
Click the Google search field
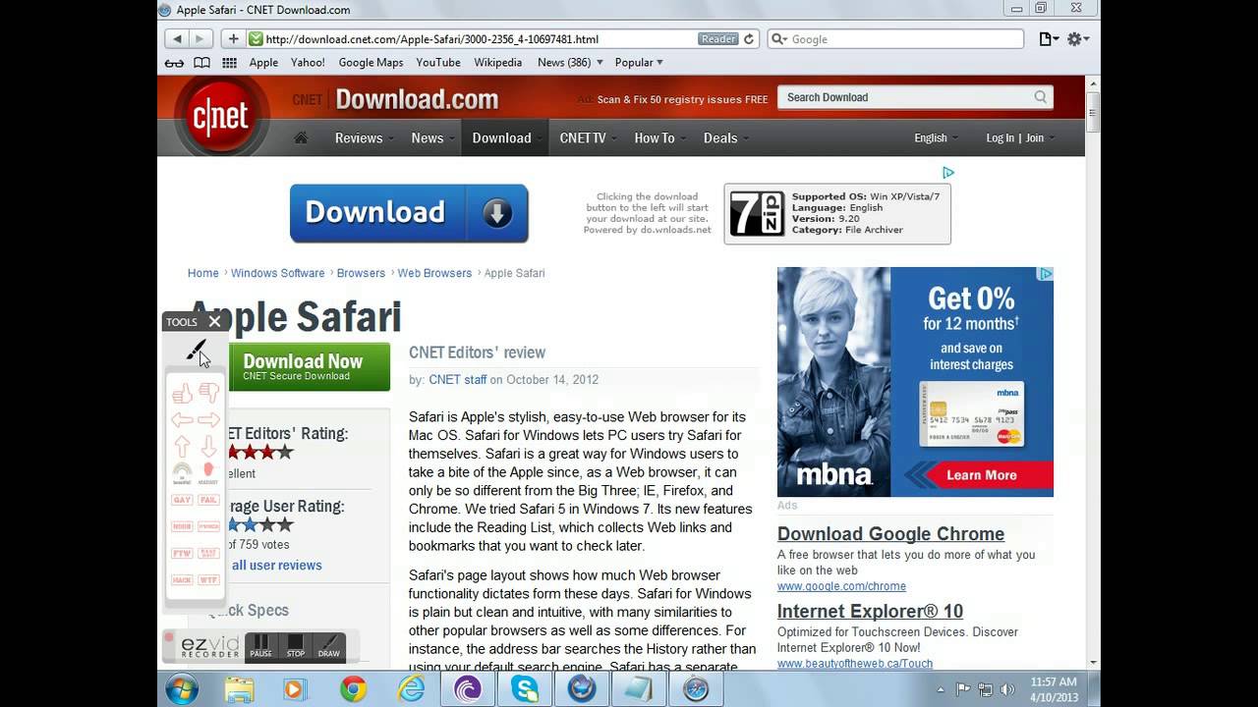895,39
